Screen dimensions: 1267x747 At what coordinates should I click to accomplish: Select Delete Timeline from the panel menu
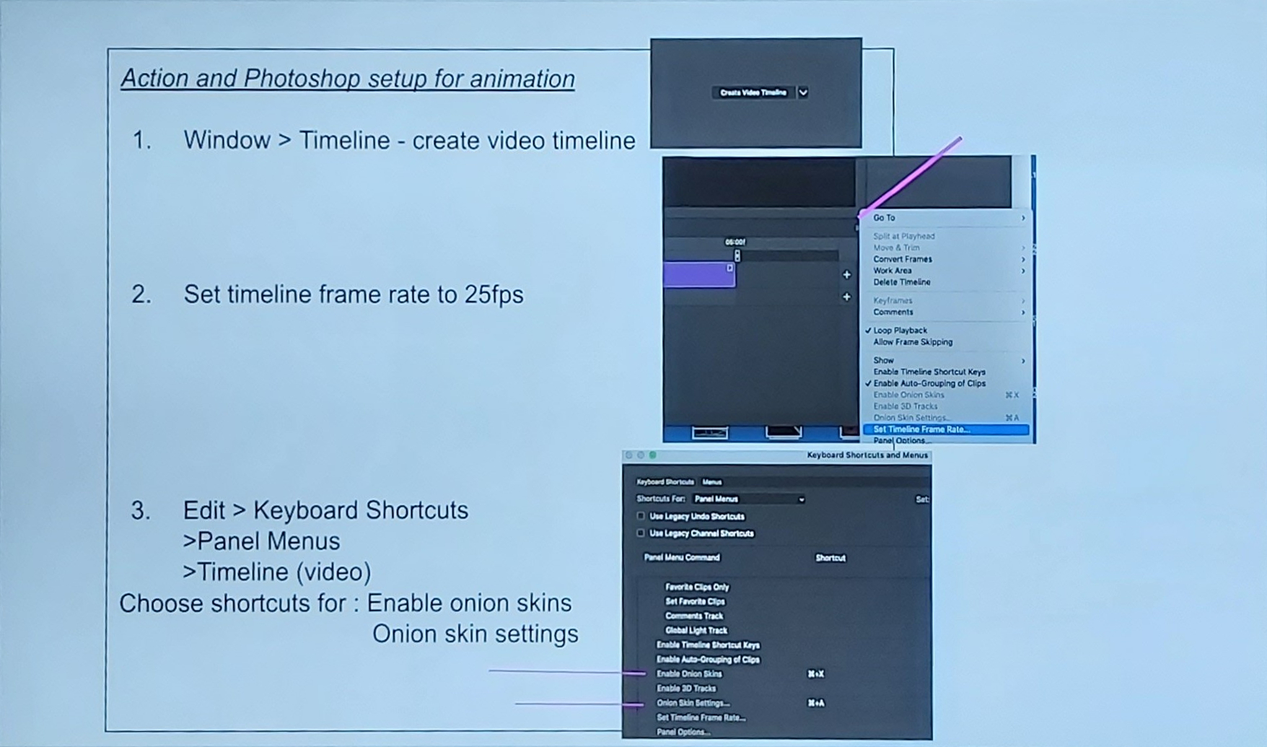click(x=945, y=282)
